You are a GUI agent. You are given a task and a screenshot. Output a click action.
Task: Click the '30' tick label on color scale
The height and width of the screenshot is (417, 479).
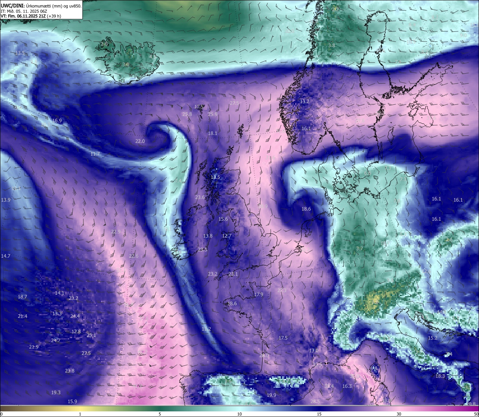pos(399,414)
